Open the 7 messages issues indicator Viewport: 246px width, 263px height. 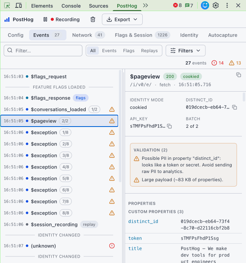pyautogui.click(x=189, y=5)
